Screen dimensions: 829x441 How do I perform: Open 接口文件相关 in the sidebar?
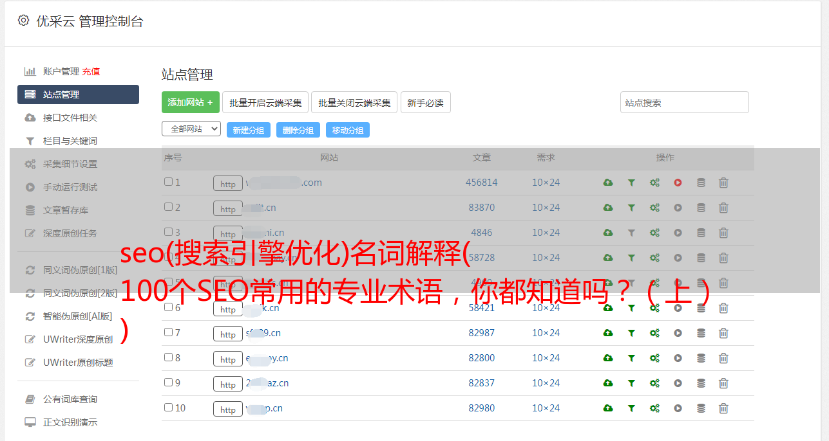click(70, 118)
